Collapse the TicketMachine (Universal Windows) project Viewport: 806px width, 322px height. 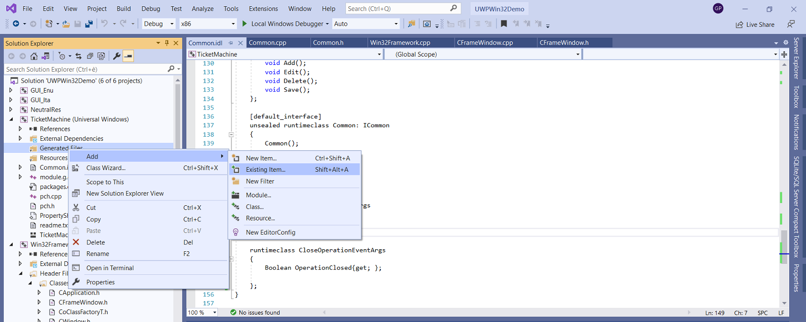pyautogui.click(x=11, y=119)
